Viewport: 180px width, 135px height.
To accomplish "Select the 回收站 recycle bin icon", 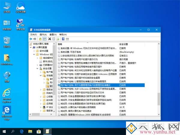I will pyautogui.click(x=7, y=42).
